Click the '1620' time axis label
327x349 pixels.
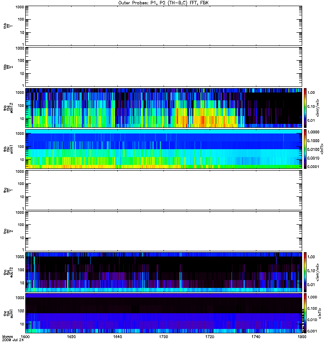tap(72, 336)
